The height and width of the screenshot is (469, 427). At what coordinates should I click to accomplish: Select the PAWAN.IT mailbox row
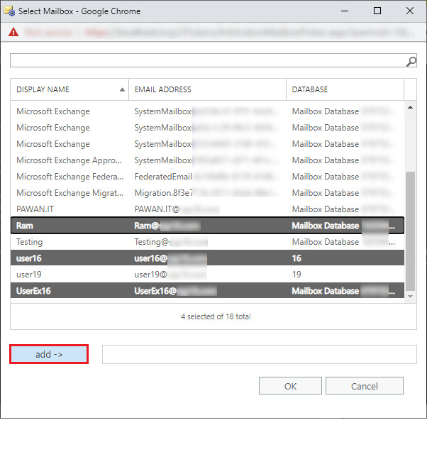click(207, 209)
